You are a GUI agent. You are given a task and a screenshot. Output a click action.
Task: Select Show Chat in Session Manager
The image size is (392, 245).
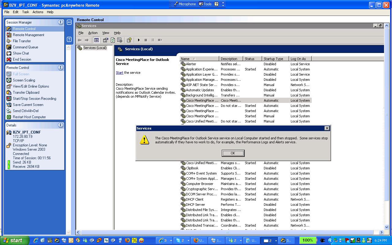tap(21, 53)
